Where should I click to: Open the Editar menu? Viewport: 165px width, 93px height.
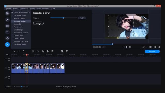pos(15,9)
